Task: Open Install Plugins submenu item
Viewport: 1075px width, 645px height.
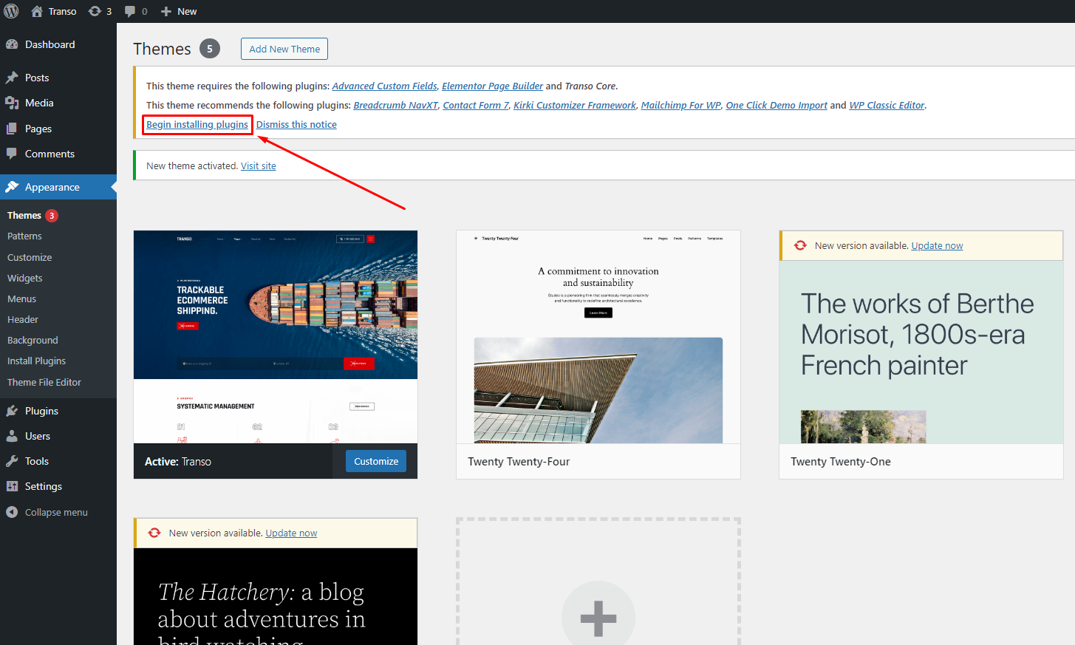Action: tap(36, 361)
